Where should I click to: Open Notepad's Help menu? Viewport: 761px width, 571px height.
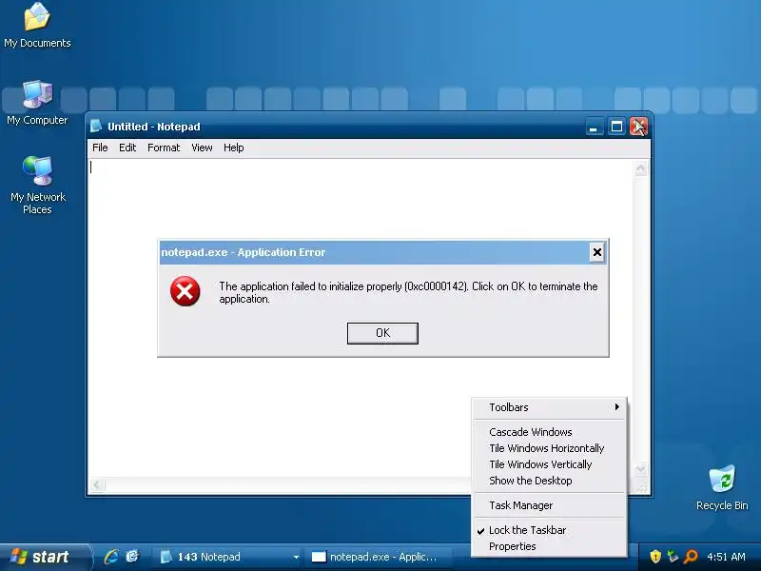(233, 148)
